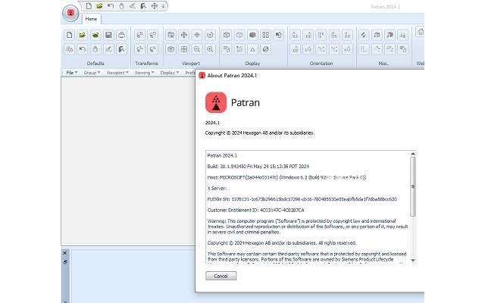The width and height of the screenshot is (485, 303).
Task: Open the Viewing menu
Action: [x=144, y=73]
